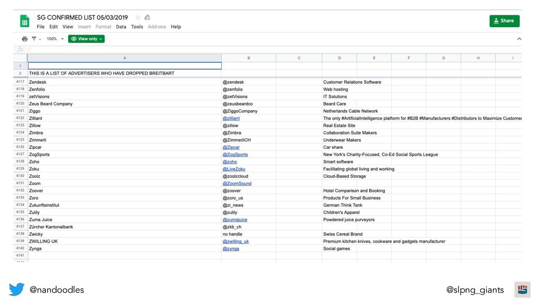Open the View only mode dropdown

(87, 39)
